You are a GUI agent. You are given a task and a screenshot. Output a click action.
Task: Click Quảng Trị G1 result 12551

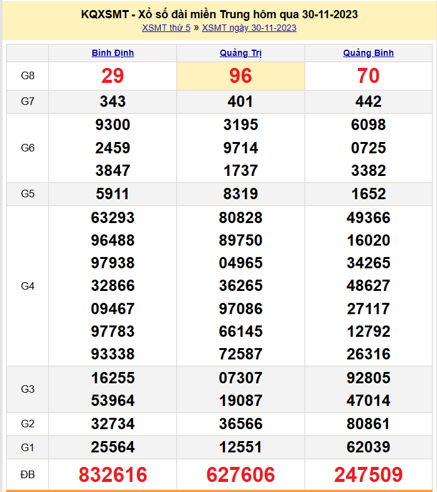point(240,447)
